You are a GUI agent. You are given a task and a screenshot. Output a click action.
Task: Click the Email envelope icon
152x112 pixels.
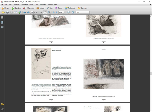tap(15, 12)
